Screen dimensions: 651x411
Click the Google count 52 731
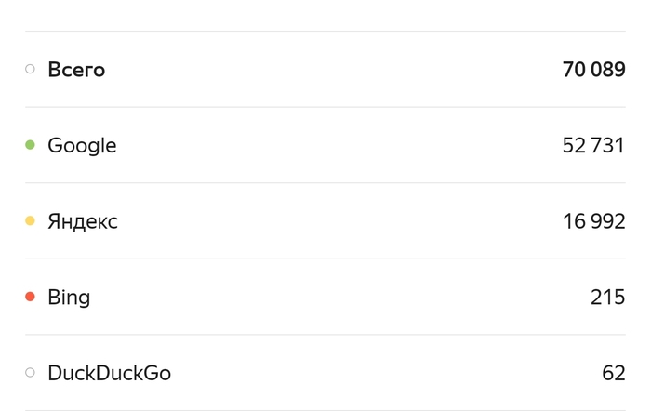[593, 146]
